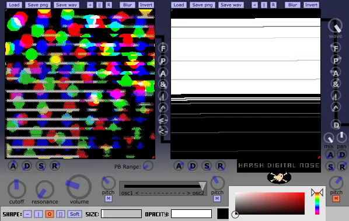The image size is (349, 221).
Task: Click Save wav above the colorful left image
Action: point(67,5)
